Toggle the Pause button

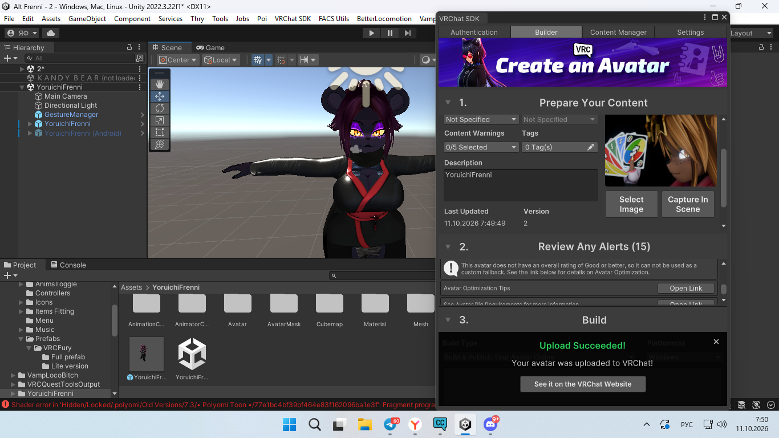pos(390,33)
